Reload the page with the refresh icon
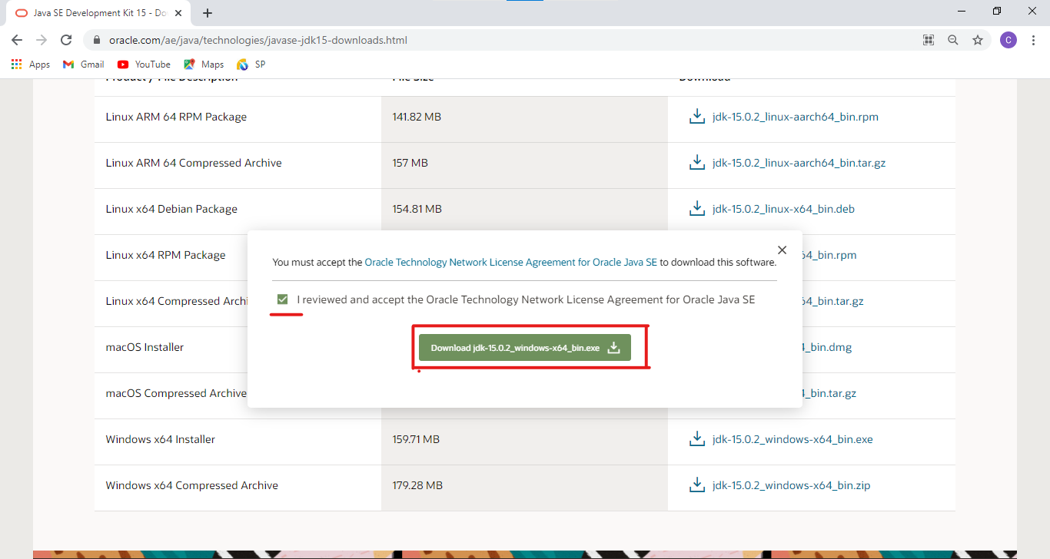This screenshot has height=559, width=1050. (x=66, y=40)
